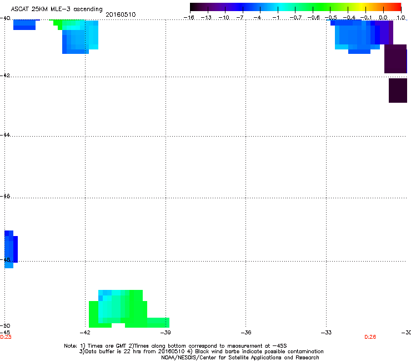Click the -44 latitude axis label
This screenshot has height=361, width=411.
click(x=5, y=135)
